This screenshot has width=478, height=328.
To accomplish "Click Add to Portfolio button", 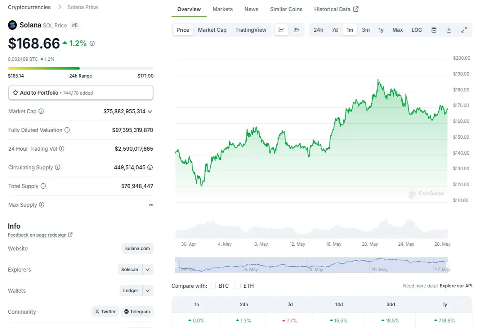I will (80, 93).
